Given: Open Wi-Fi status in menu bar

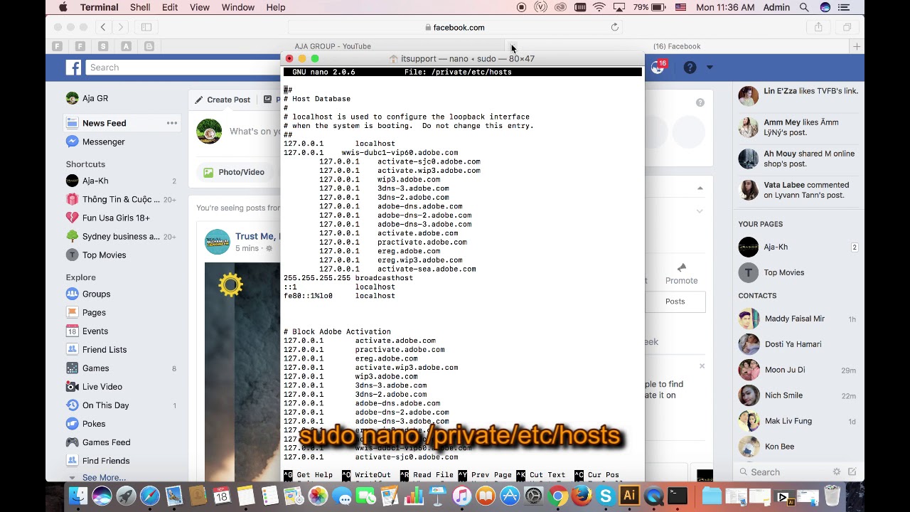Looking at the screenshot, I should pyautogui.click(x=599, y=7).
